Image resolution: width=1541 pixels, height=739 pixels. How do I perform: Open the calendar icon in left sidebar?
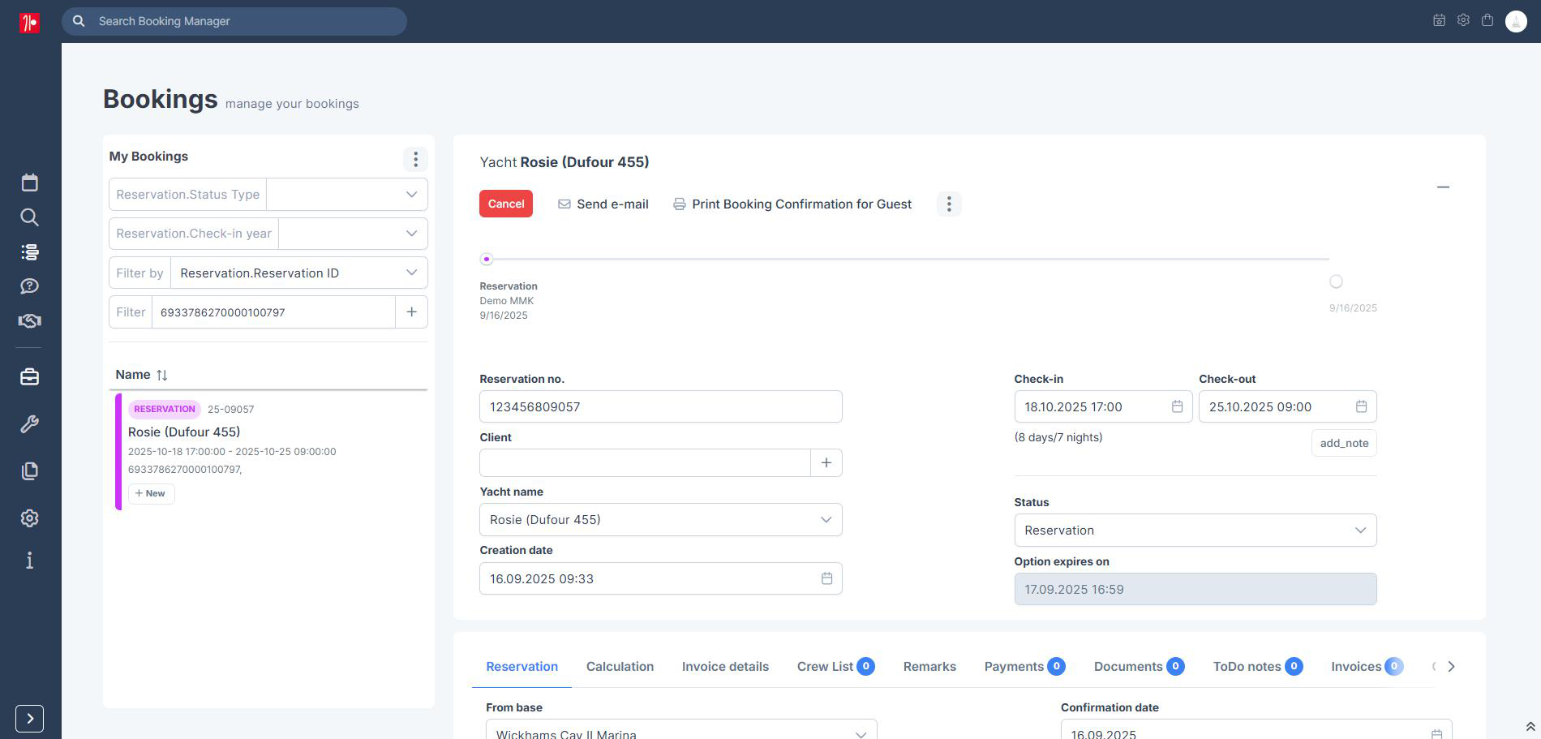(29, 183)
